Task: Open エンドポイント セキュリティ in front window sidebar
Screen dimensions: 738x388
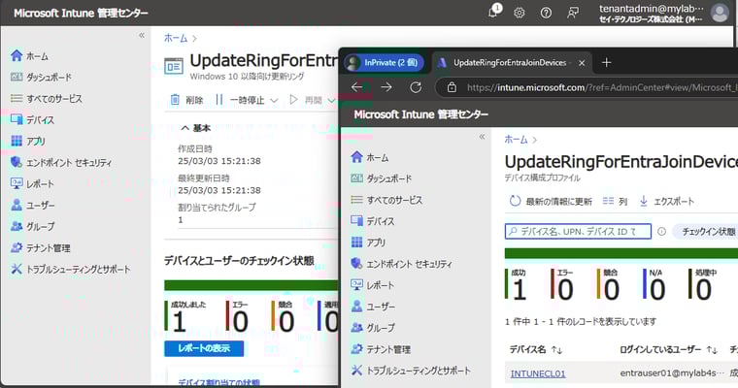Action: (401, 264)
